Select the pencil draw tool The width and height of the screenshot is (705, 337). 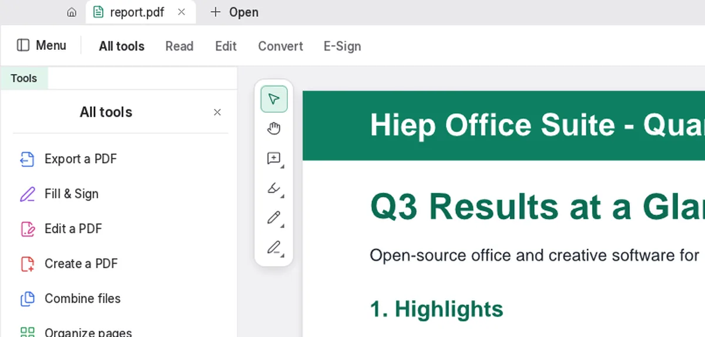(274, 218)
